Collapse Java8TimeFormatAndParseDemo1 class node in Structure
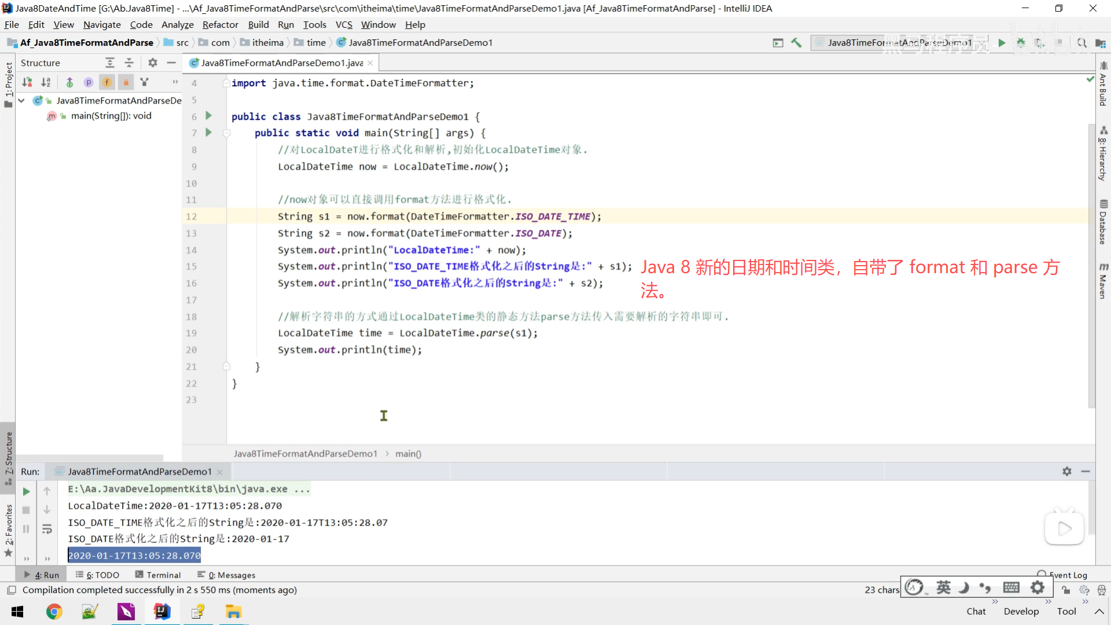Viewport: 1111px width, 625px height. [x=21, y=100]
